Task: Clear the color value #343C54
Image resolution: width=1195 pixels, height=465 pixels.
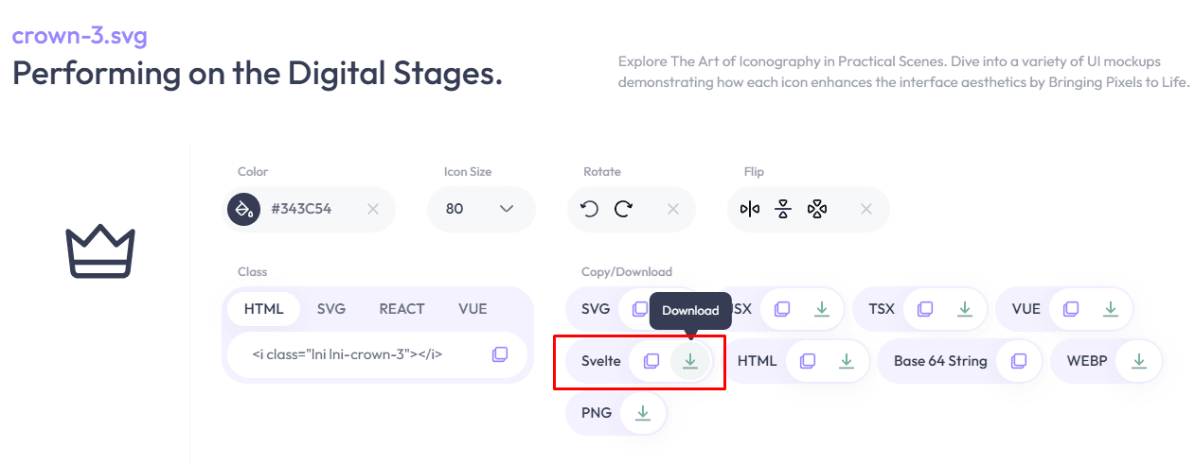Action: (373, 209)
